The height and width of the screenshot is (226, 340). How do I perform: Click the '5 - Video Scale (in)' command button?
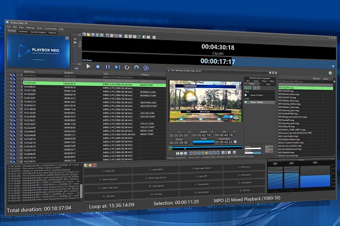(x=108, y=180)
